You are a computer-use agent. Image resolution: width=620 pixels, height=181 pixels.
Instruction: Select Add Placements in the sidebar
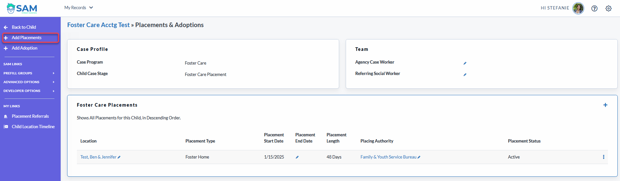pos(30,38)
